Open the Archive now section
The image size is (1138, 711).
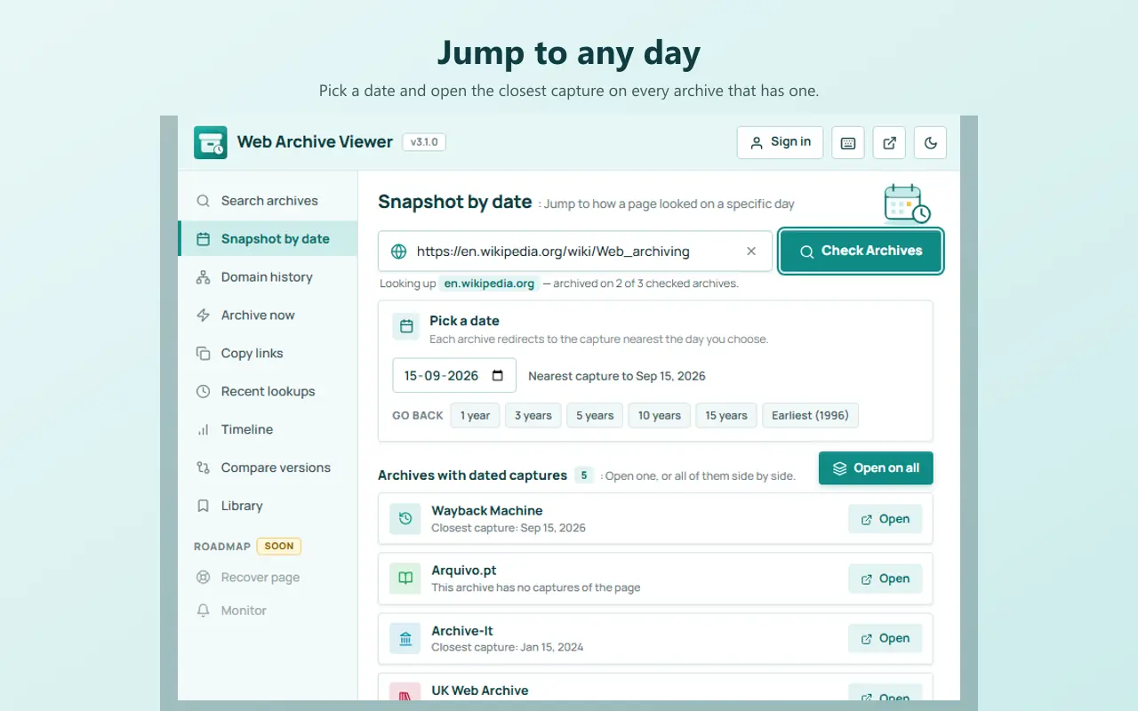(268, 316)
